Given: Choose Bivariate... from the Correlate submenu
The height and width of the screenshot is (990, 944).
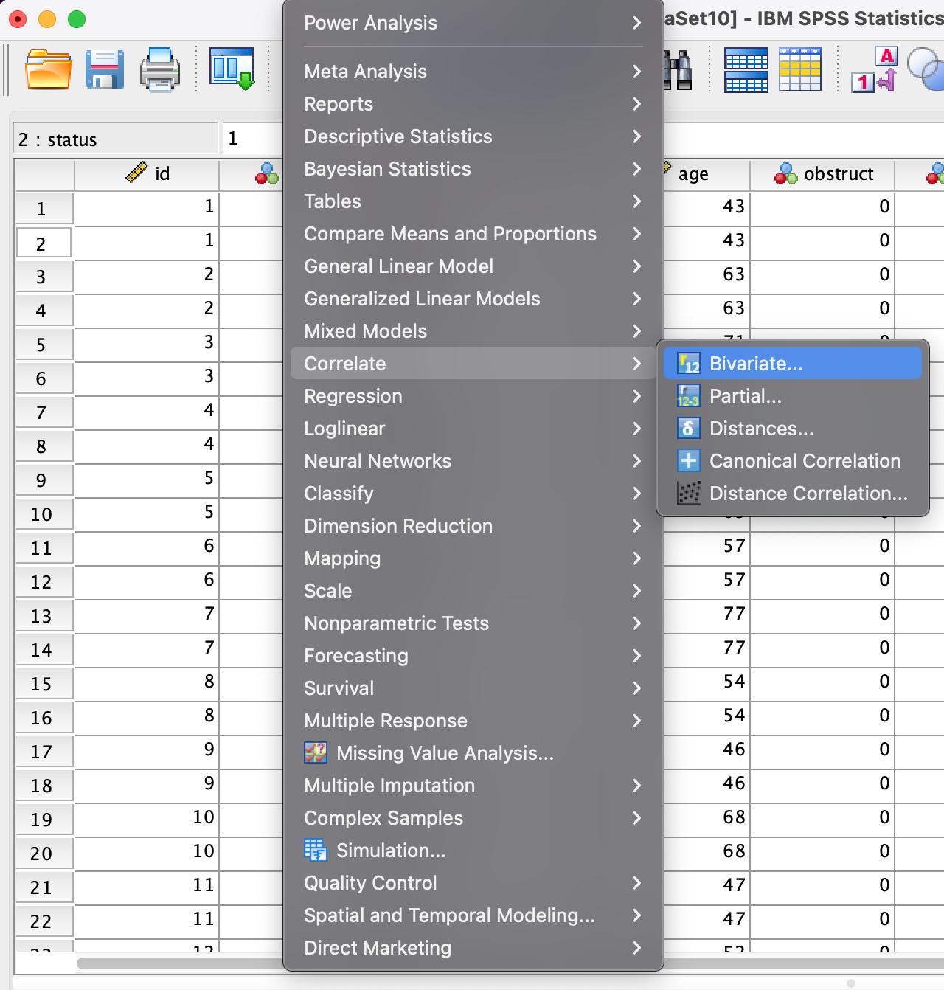Looking at the screenshot, I should tap(755, 364).
